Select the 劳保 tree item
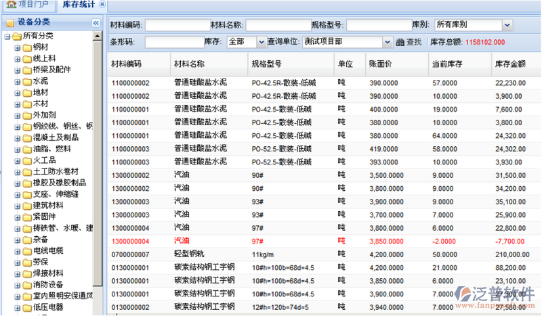542x316 pixels. click(41, 262)
